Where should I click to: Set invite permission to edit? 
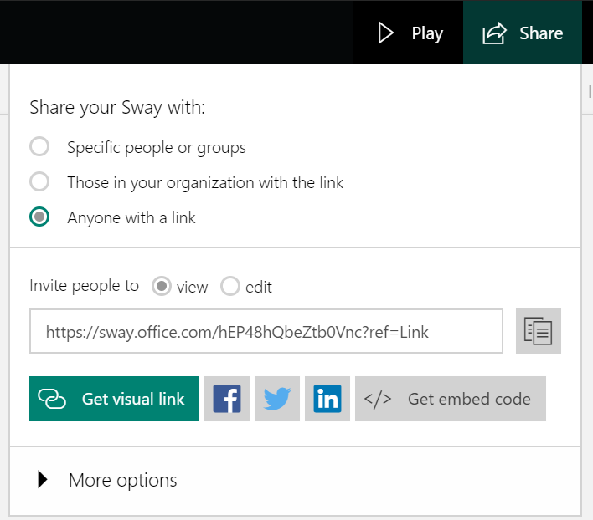[230, 286]
